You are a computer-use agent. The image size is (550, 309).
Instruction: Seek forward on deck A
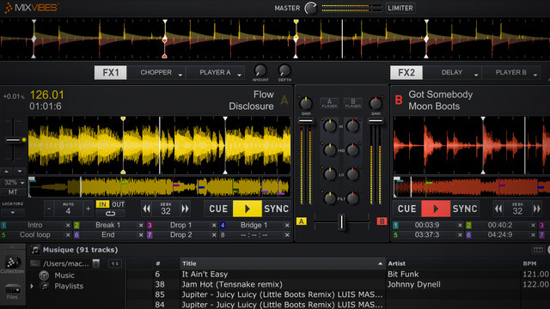tap(185, 209)
